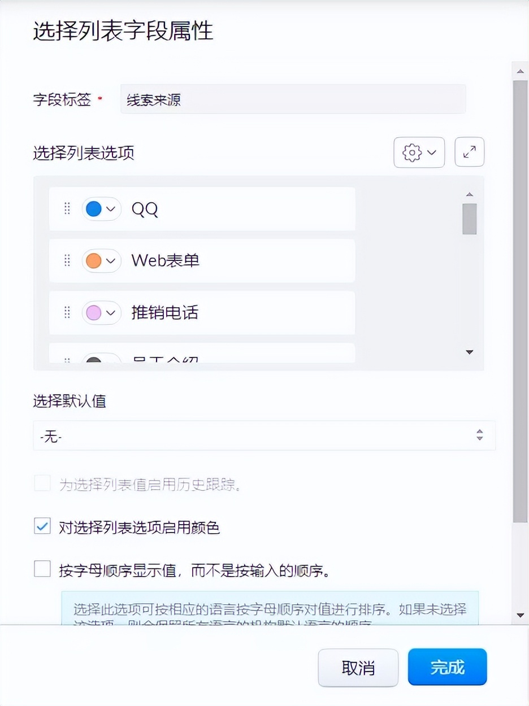Viewport: 529px width, 706px height.
Task: Click the 取消 button
Action: pos(358,668)
